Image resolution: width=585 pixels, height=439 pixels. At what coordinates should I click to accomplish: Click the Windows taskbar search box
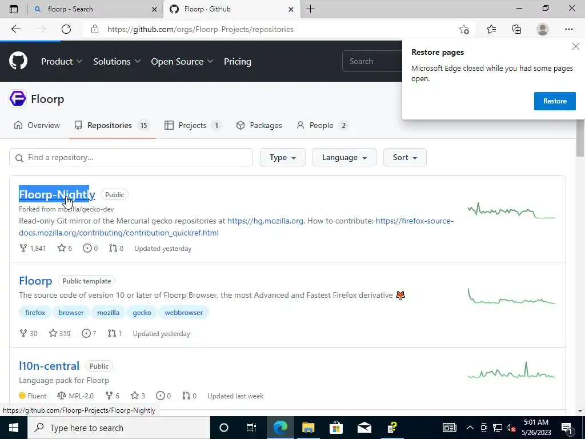point(119,428)
